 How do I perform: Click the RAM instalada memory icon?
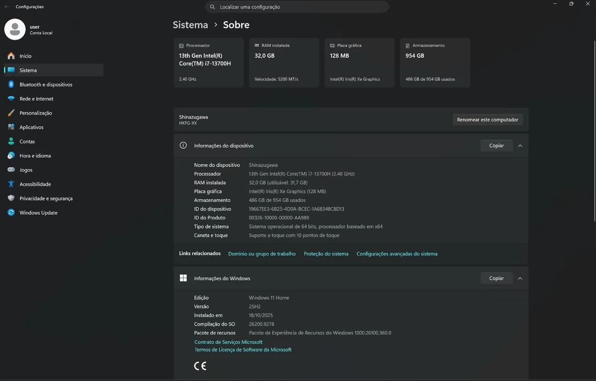click(257, 46)
